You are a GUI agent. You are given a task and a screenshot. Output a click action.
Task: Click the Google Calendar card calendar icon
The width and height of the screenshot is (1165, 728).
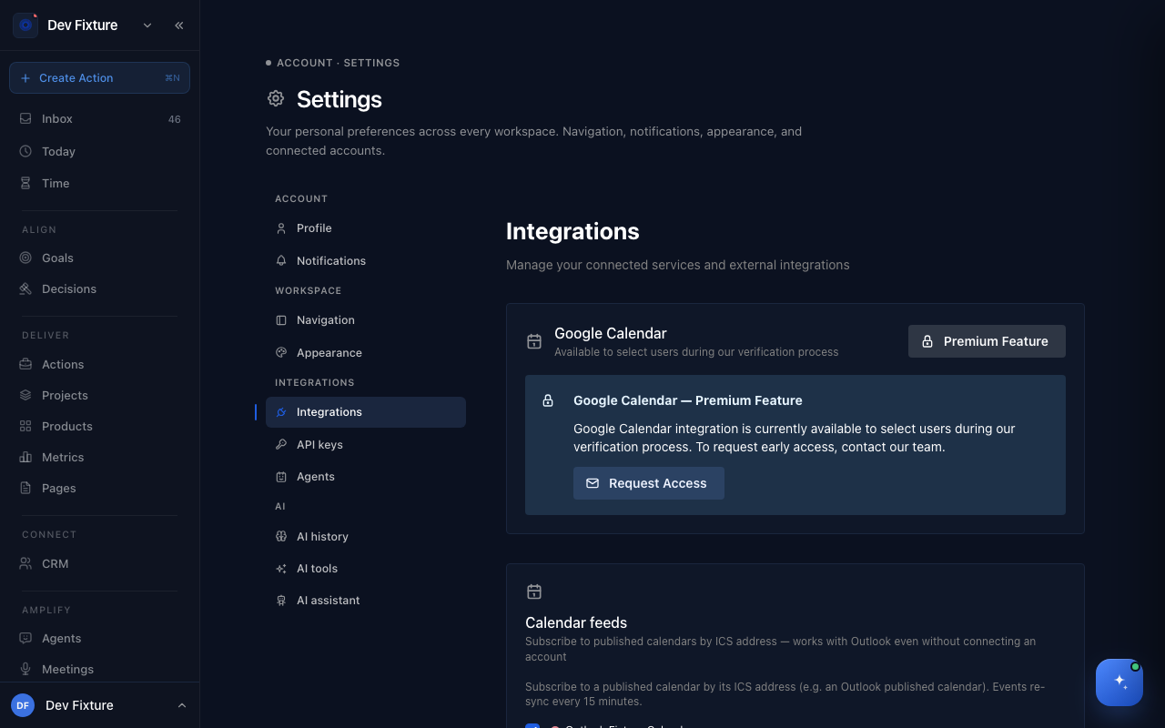click(534, 341)
